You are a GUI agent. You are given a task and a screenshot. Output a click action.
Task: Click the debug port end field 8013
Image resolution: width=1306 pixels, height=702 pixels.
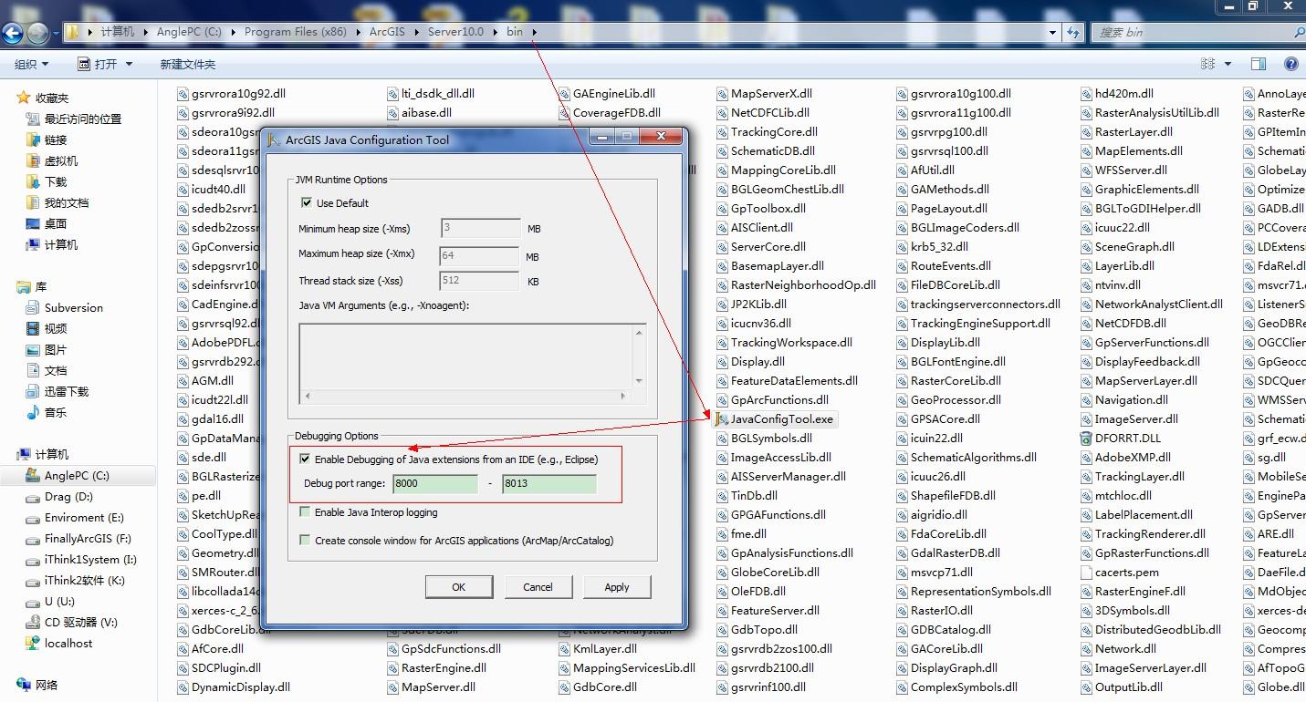tap(549, 483)
